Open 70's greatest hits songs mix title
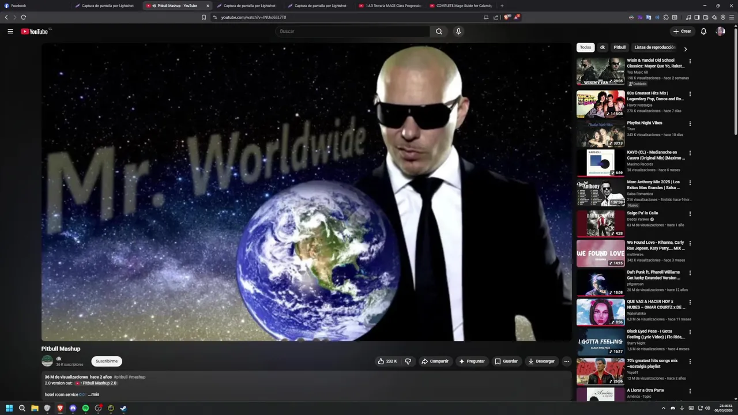738x415 pixels. point(653,364)
